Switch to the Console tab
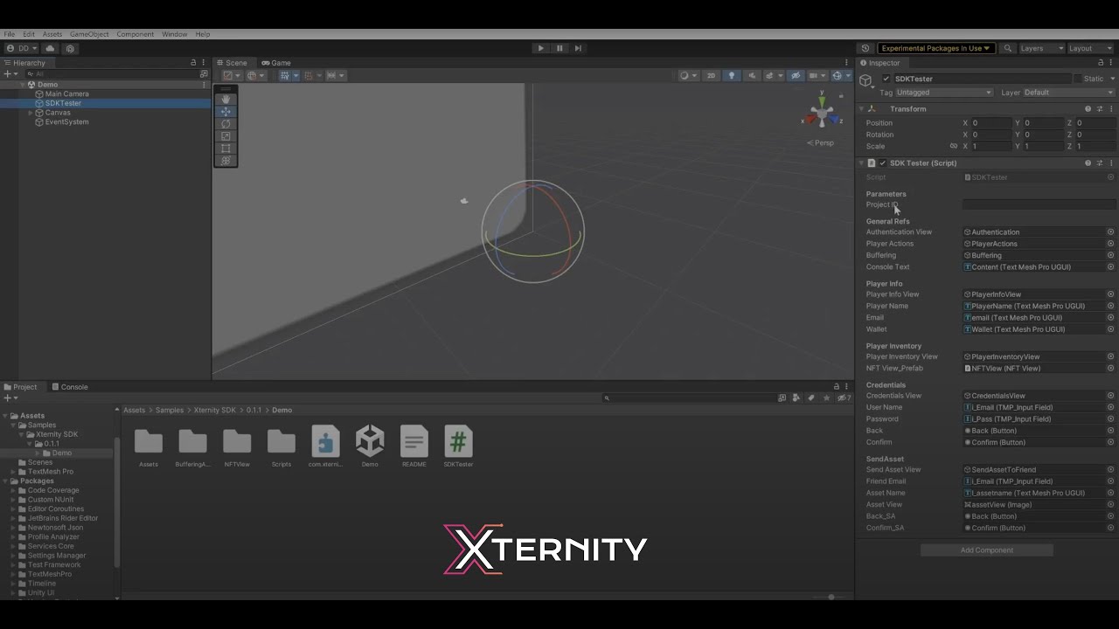The height and width of the screenshot is (629, 1119). pyautogui.click(x=70, y=387)
